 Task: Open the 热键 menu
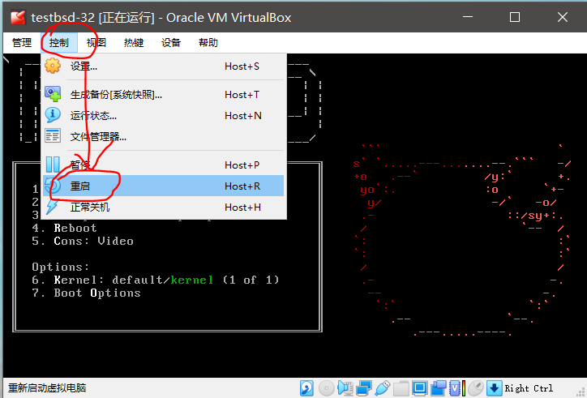tap(134, 43)
